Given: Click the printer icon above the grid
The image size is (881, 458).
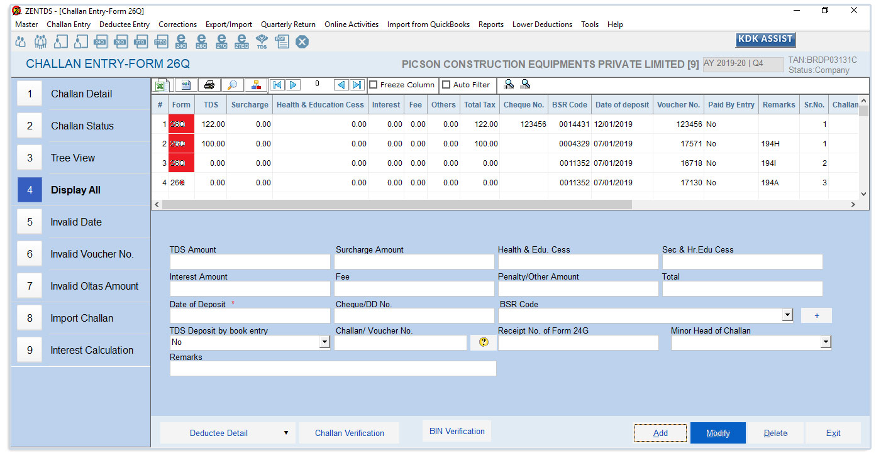Looking at the screenshot, I should (x=209, y=85).
